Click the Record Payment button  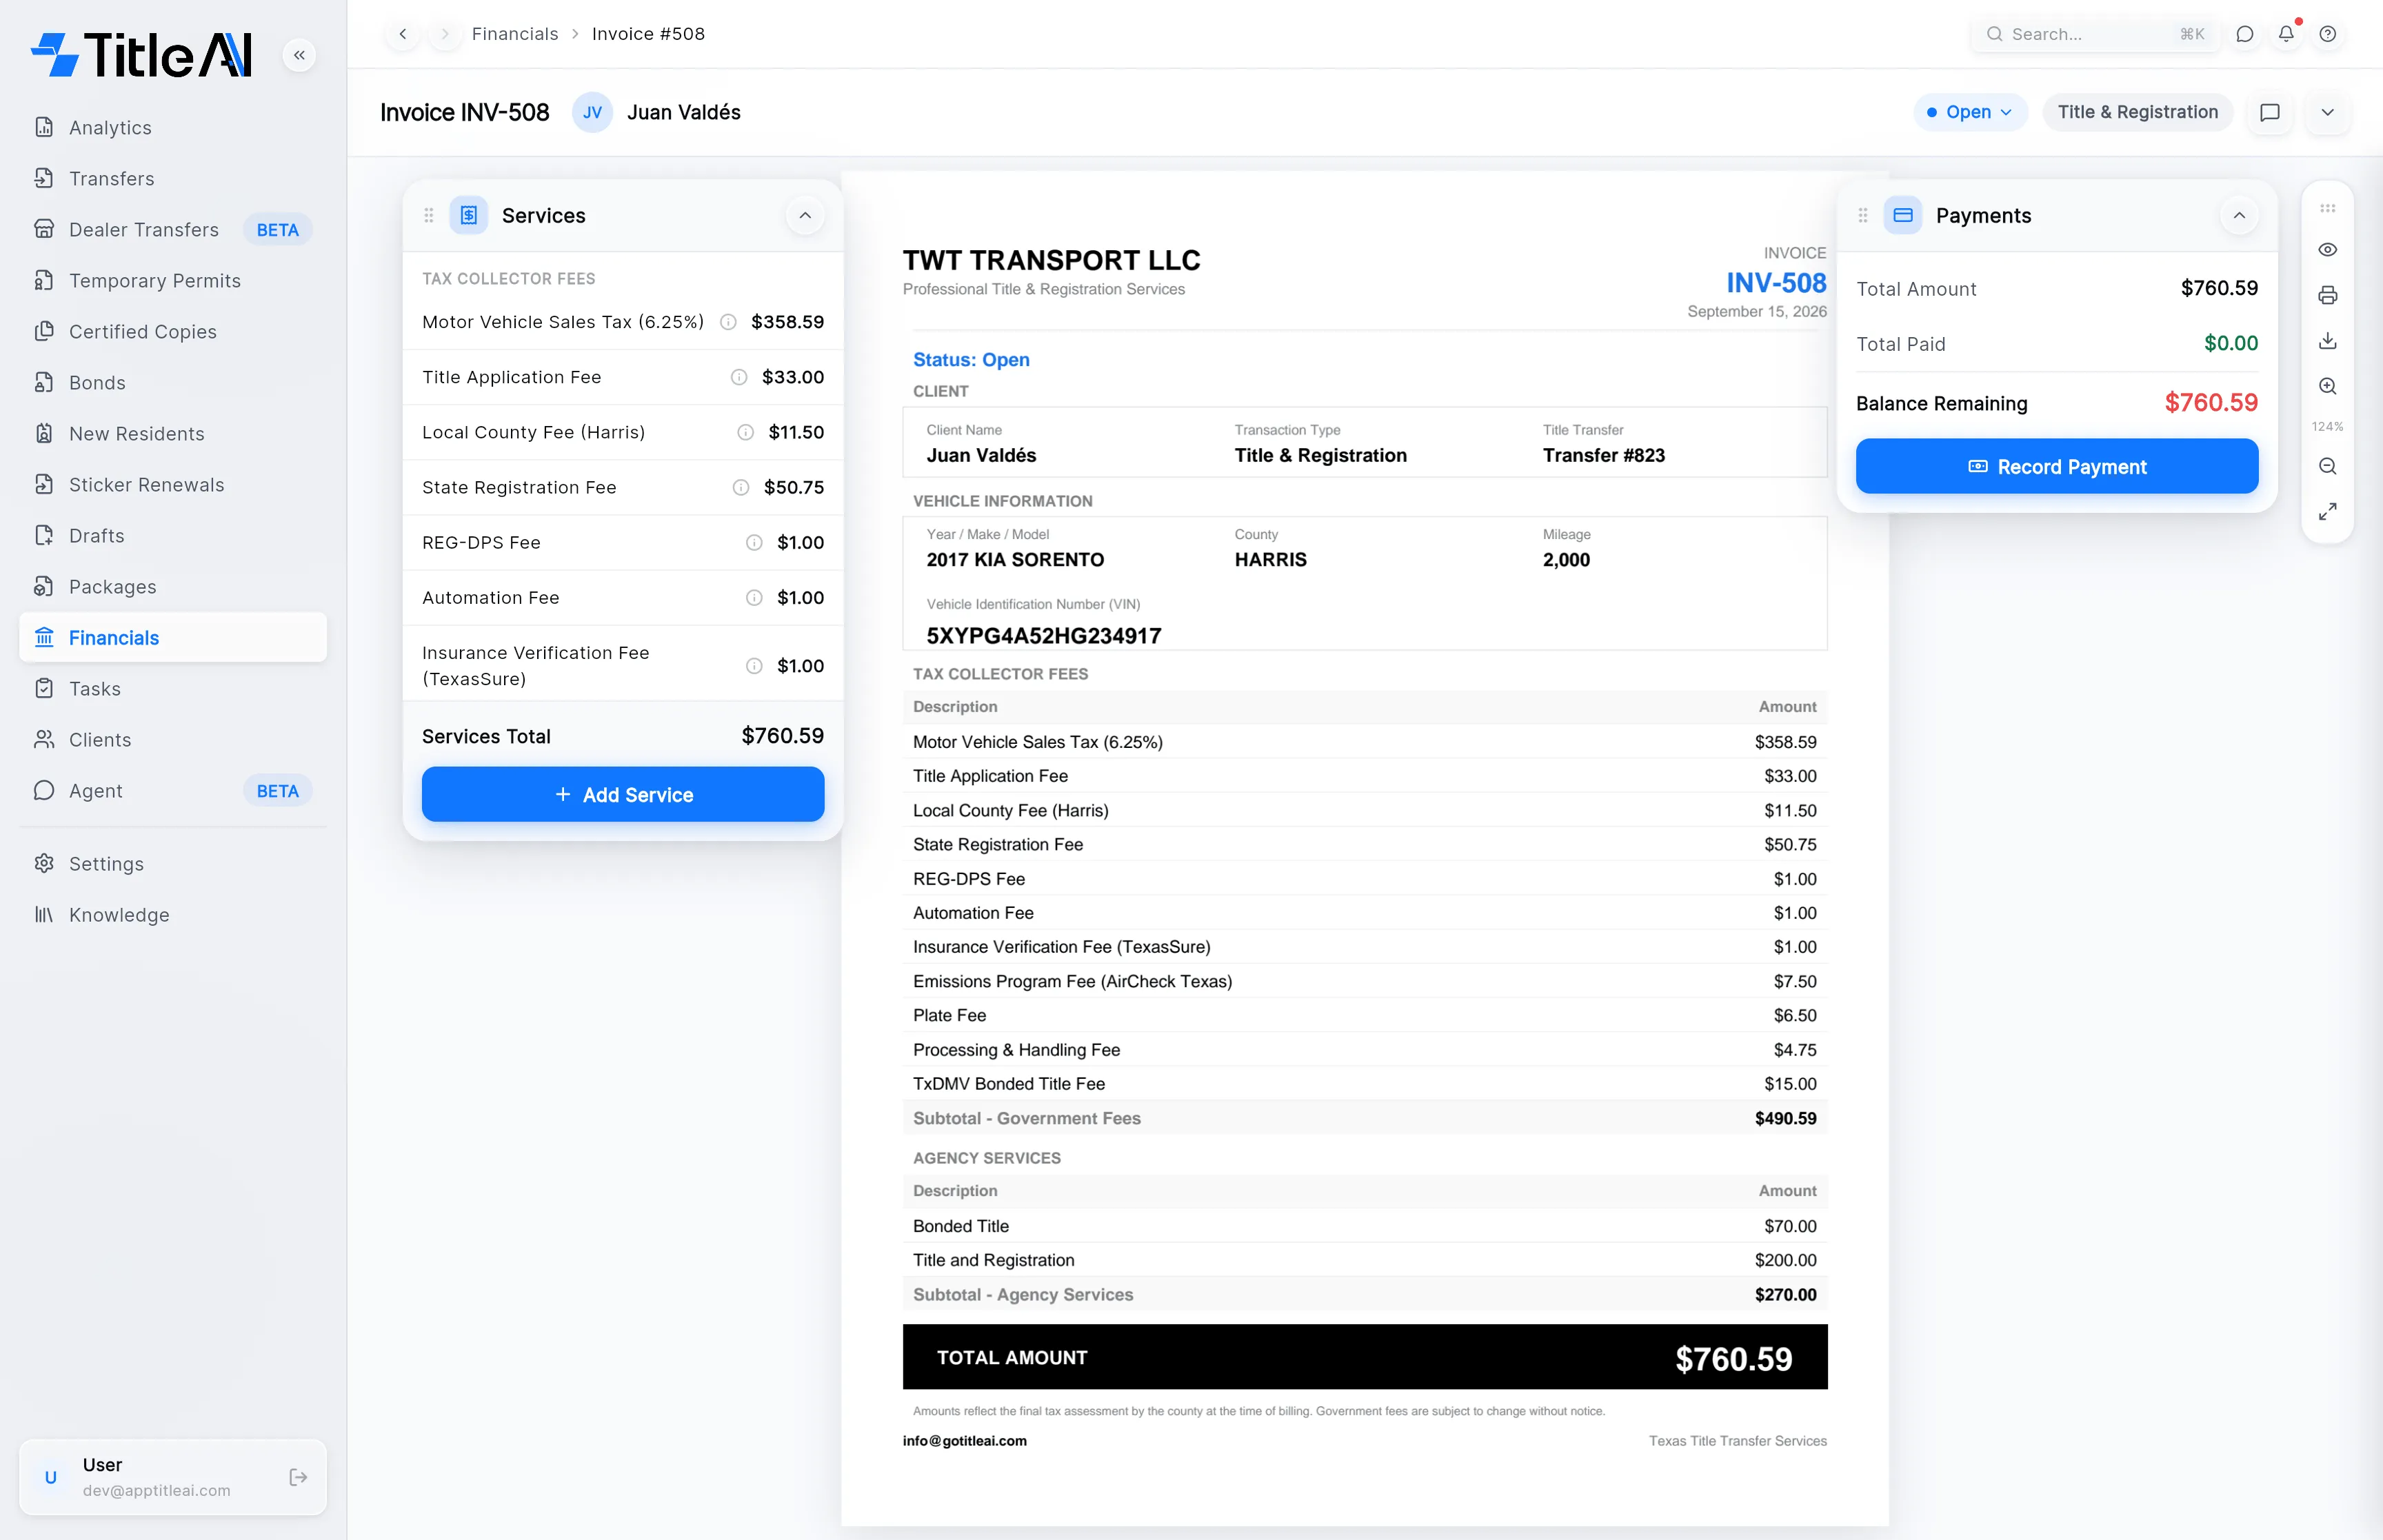click(x=2057, y=466)
